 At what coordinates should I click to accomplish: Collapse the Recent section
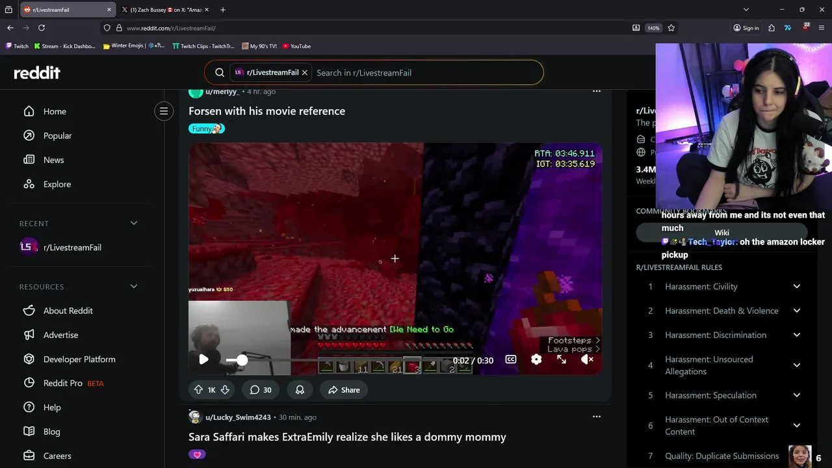coord(134,223)
